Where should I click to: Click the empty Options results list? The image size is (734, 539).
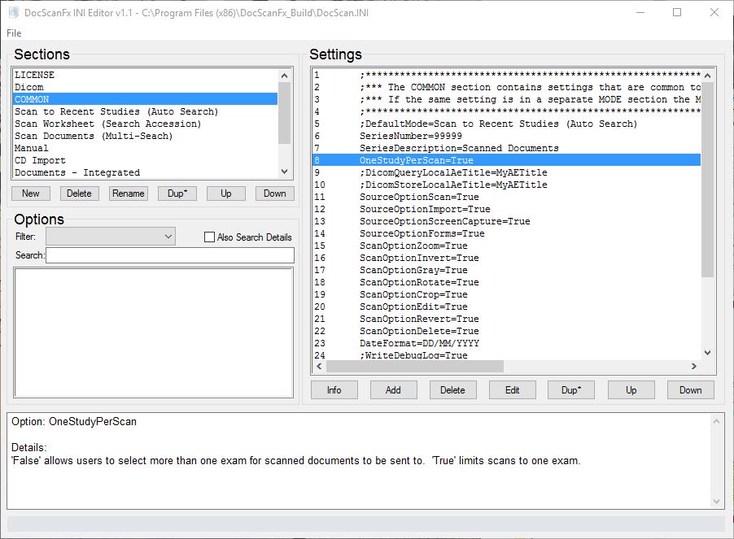pos(154,333)
